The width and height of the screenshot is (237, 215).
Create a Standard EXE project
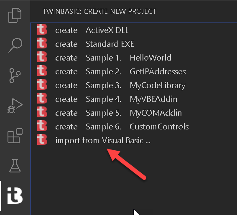tap(134, 44)
